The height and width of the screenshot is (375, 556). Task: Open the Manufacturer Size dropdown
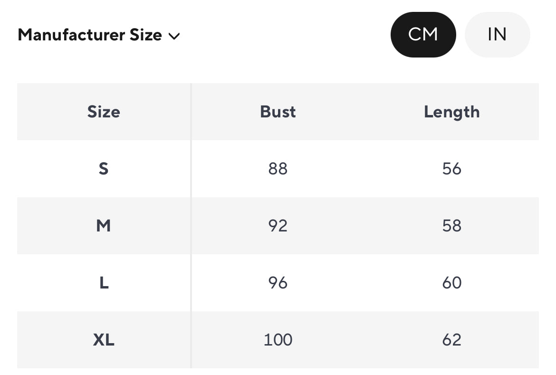[98, 35]
